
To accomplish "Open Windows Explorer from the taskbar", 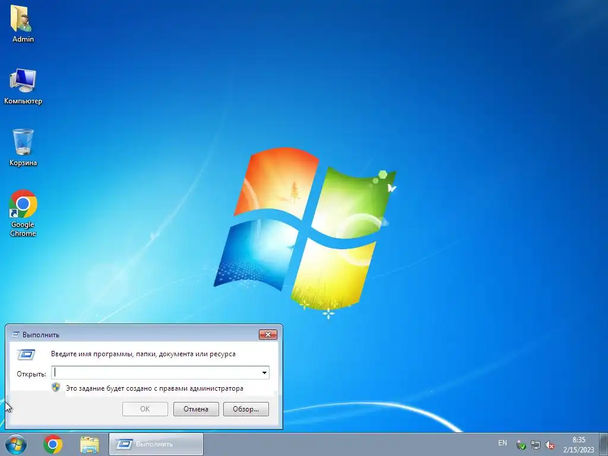I will [x=89, y=444].
